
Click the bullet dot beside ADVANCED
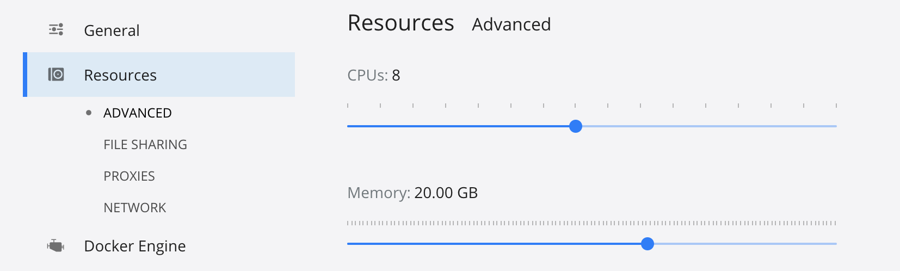(89, 113)
